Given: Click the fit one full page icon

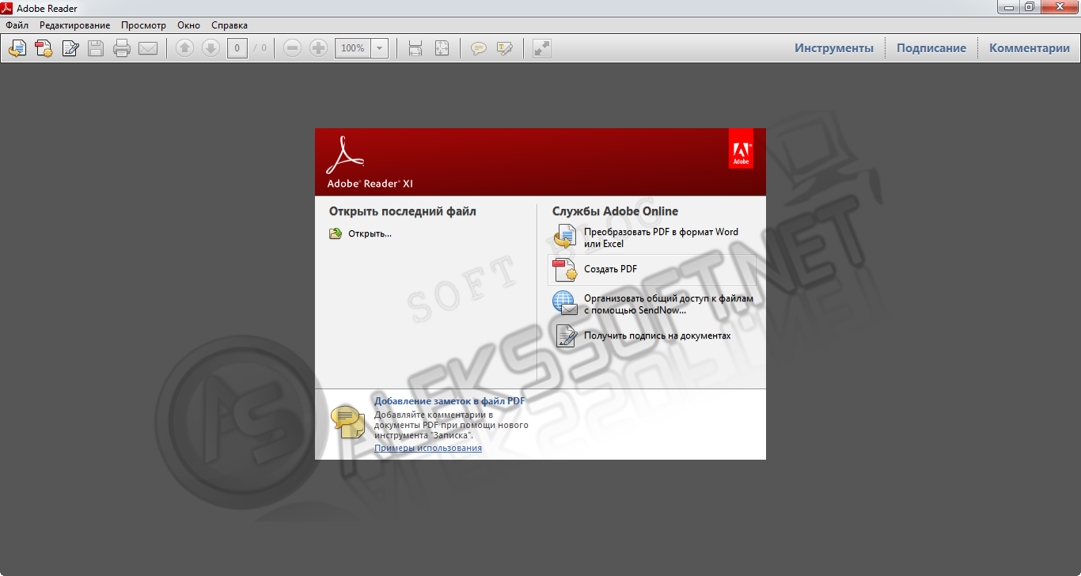Looking at the screenshot, I should tap(442, 48).
